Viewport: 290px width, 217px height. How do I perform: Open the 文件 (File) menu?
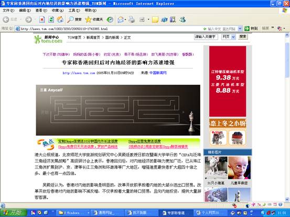[x=8, y=10]
